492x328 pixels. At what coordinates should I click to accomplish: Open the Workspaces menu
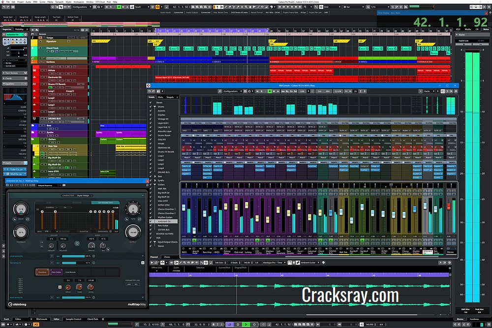click(79, 2)
